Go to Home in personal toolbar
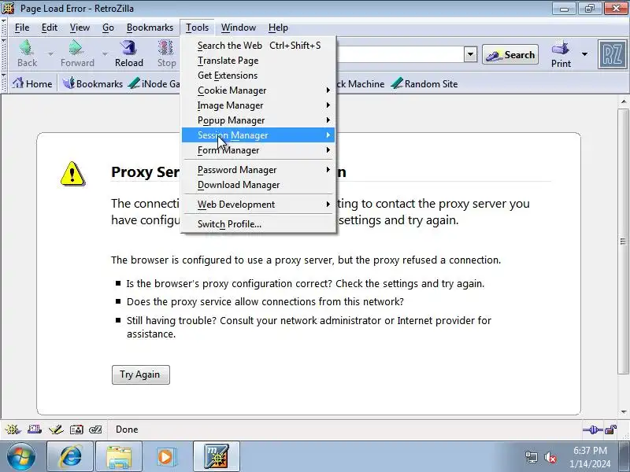This screenshot has width=630, height=472. point(31,83)
